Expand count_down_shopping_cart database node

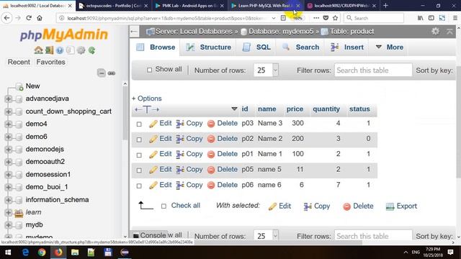8,112
